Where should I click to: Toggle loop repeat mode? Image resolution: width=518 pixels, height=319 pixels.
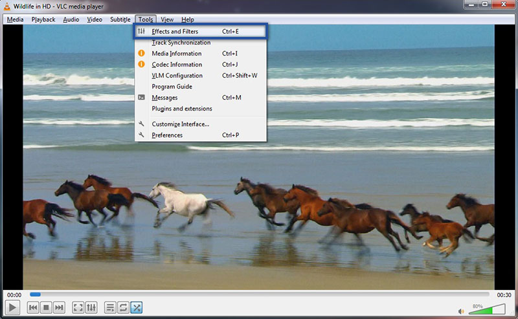[x=123, y=307]
